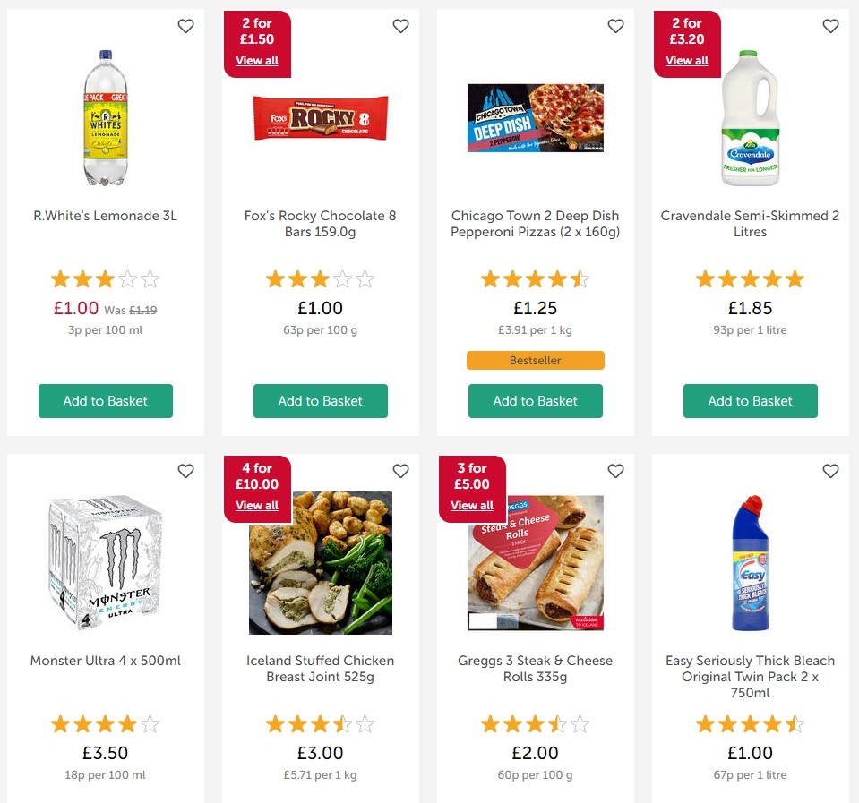Viewport: 859px width, 803px height.
Task: Click the Bestseller badge on the pizzas
Action: (535, 360)
